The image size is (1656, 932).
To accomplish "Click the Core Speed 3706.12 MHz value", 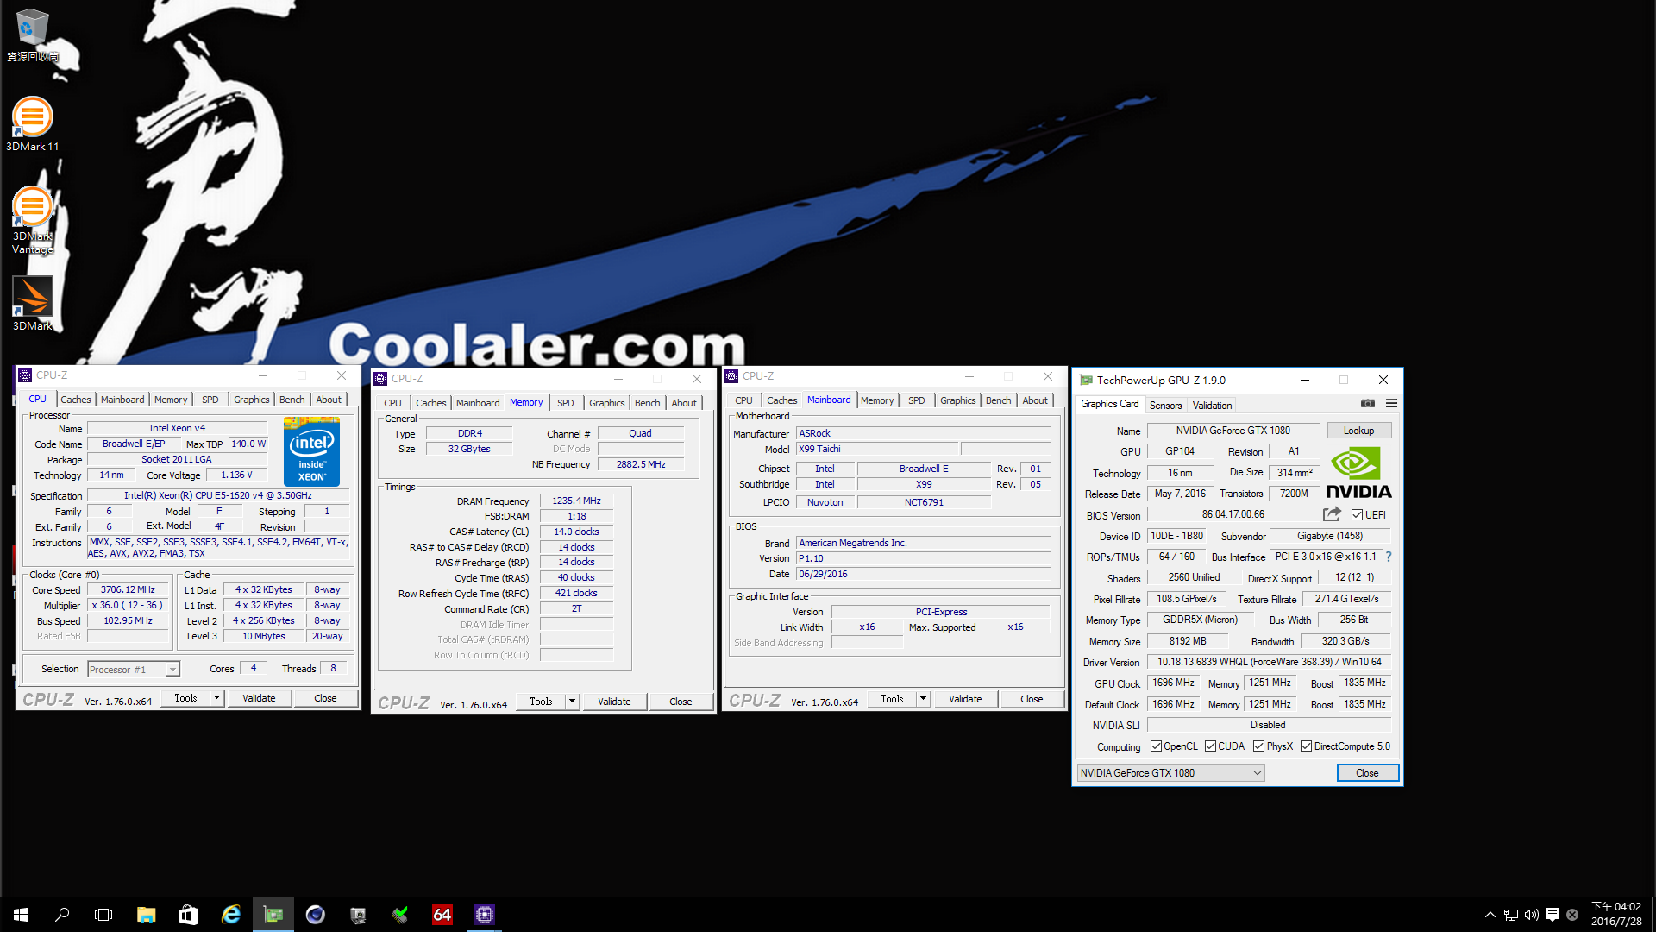I will (x=128, y=590).
